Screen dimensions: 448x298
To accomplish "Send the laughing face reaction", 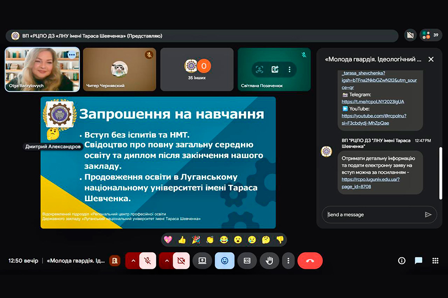I will (224, 240).
